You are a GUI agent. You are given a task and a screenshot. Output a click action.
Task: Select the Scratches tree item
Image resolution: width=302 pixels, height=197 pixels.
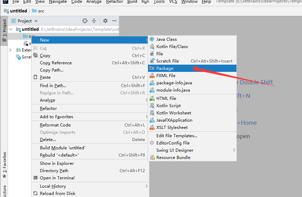(x=24, y=57)
